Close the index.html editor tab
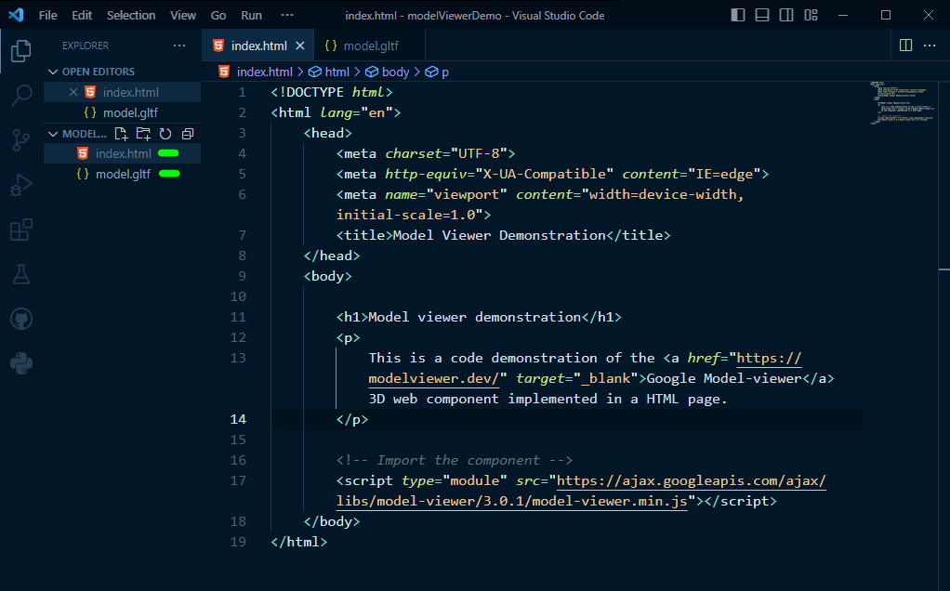Viewport: 950px width, 591px height. pos(300,46)
